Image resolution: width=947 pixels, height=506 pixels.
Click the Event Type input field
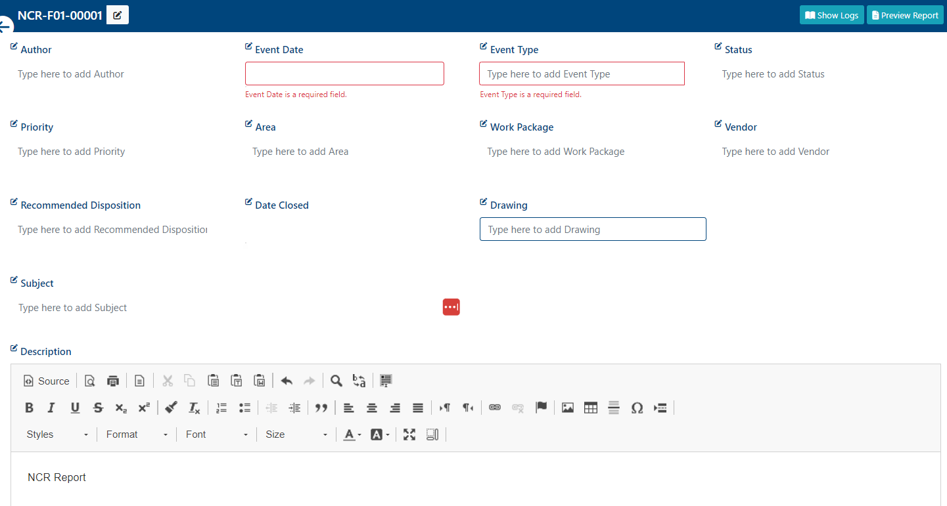(x=582, y=74)
